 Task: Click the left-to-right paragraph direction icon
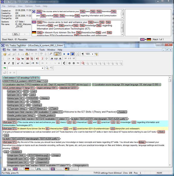(33, 63)
